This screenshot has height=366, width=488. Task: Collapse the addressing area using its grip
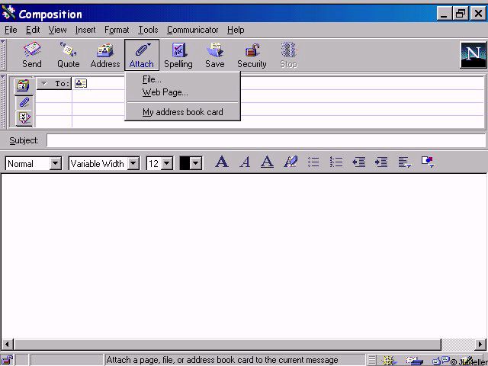pyautogui.click(x=3, y=101)
